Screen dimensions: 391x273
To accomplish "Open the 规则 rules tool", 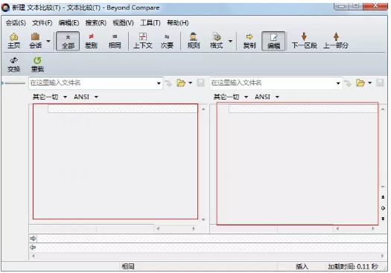I will click(193, 41).
